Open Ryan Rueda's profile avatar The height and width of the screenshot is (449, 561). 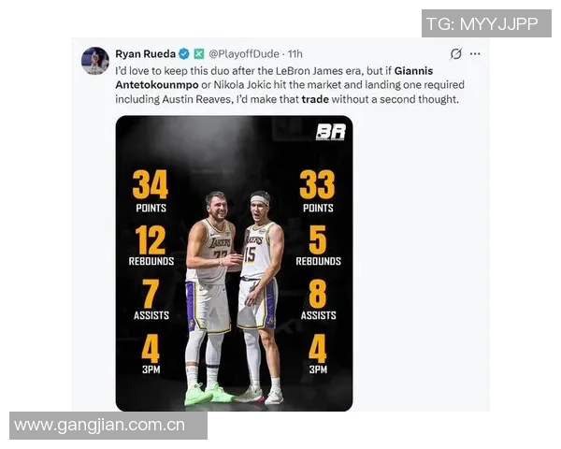point(95,61)
